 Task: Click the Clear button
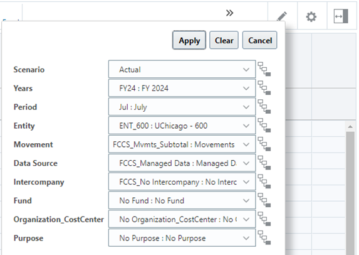click(x=224, y=40)
